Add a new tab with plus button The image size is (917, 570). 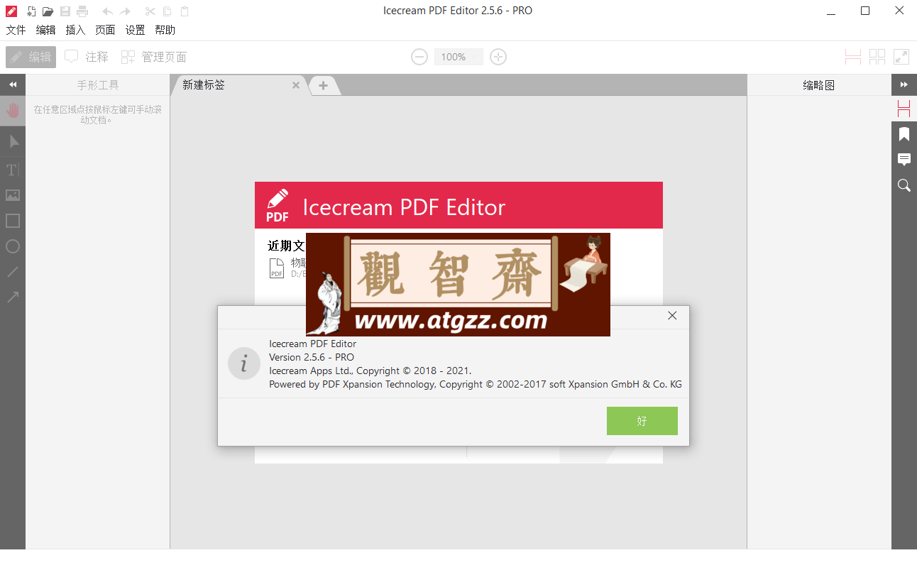tap(323, 85)
